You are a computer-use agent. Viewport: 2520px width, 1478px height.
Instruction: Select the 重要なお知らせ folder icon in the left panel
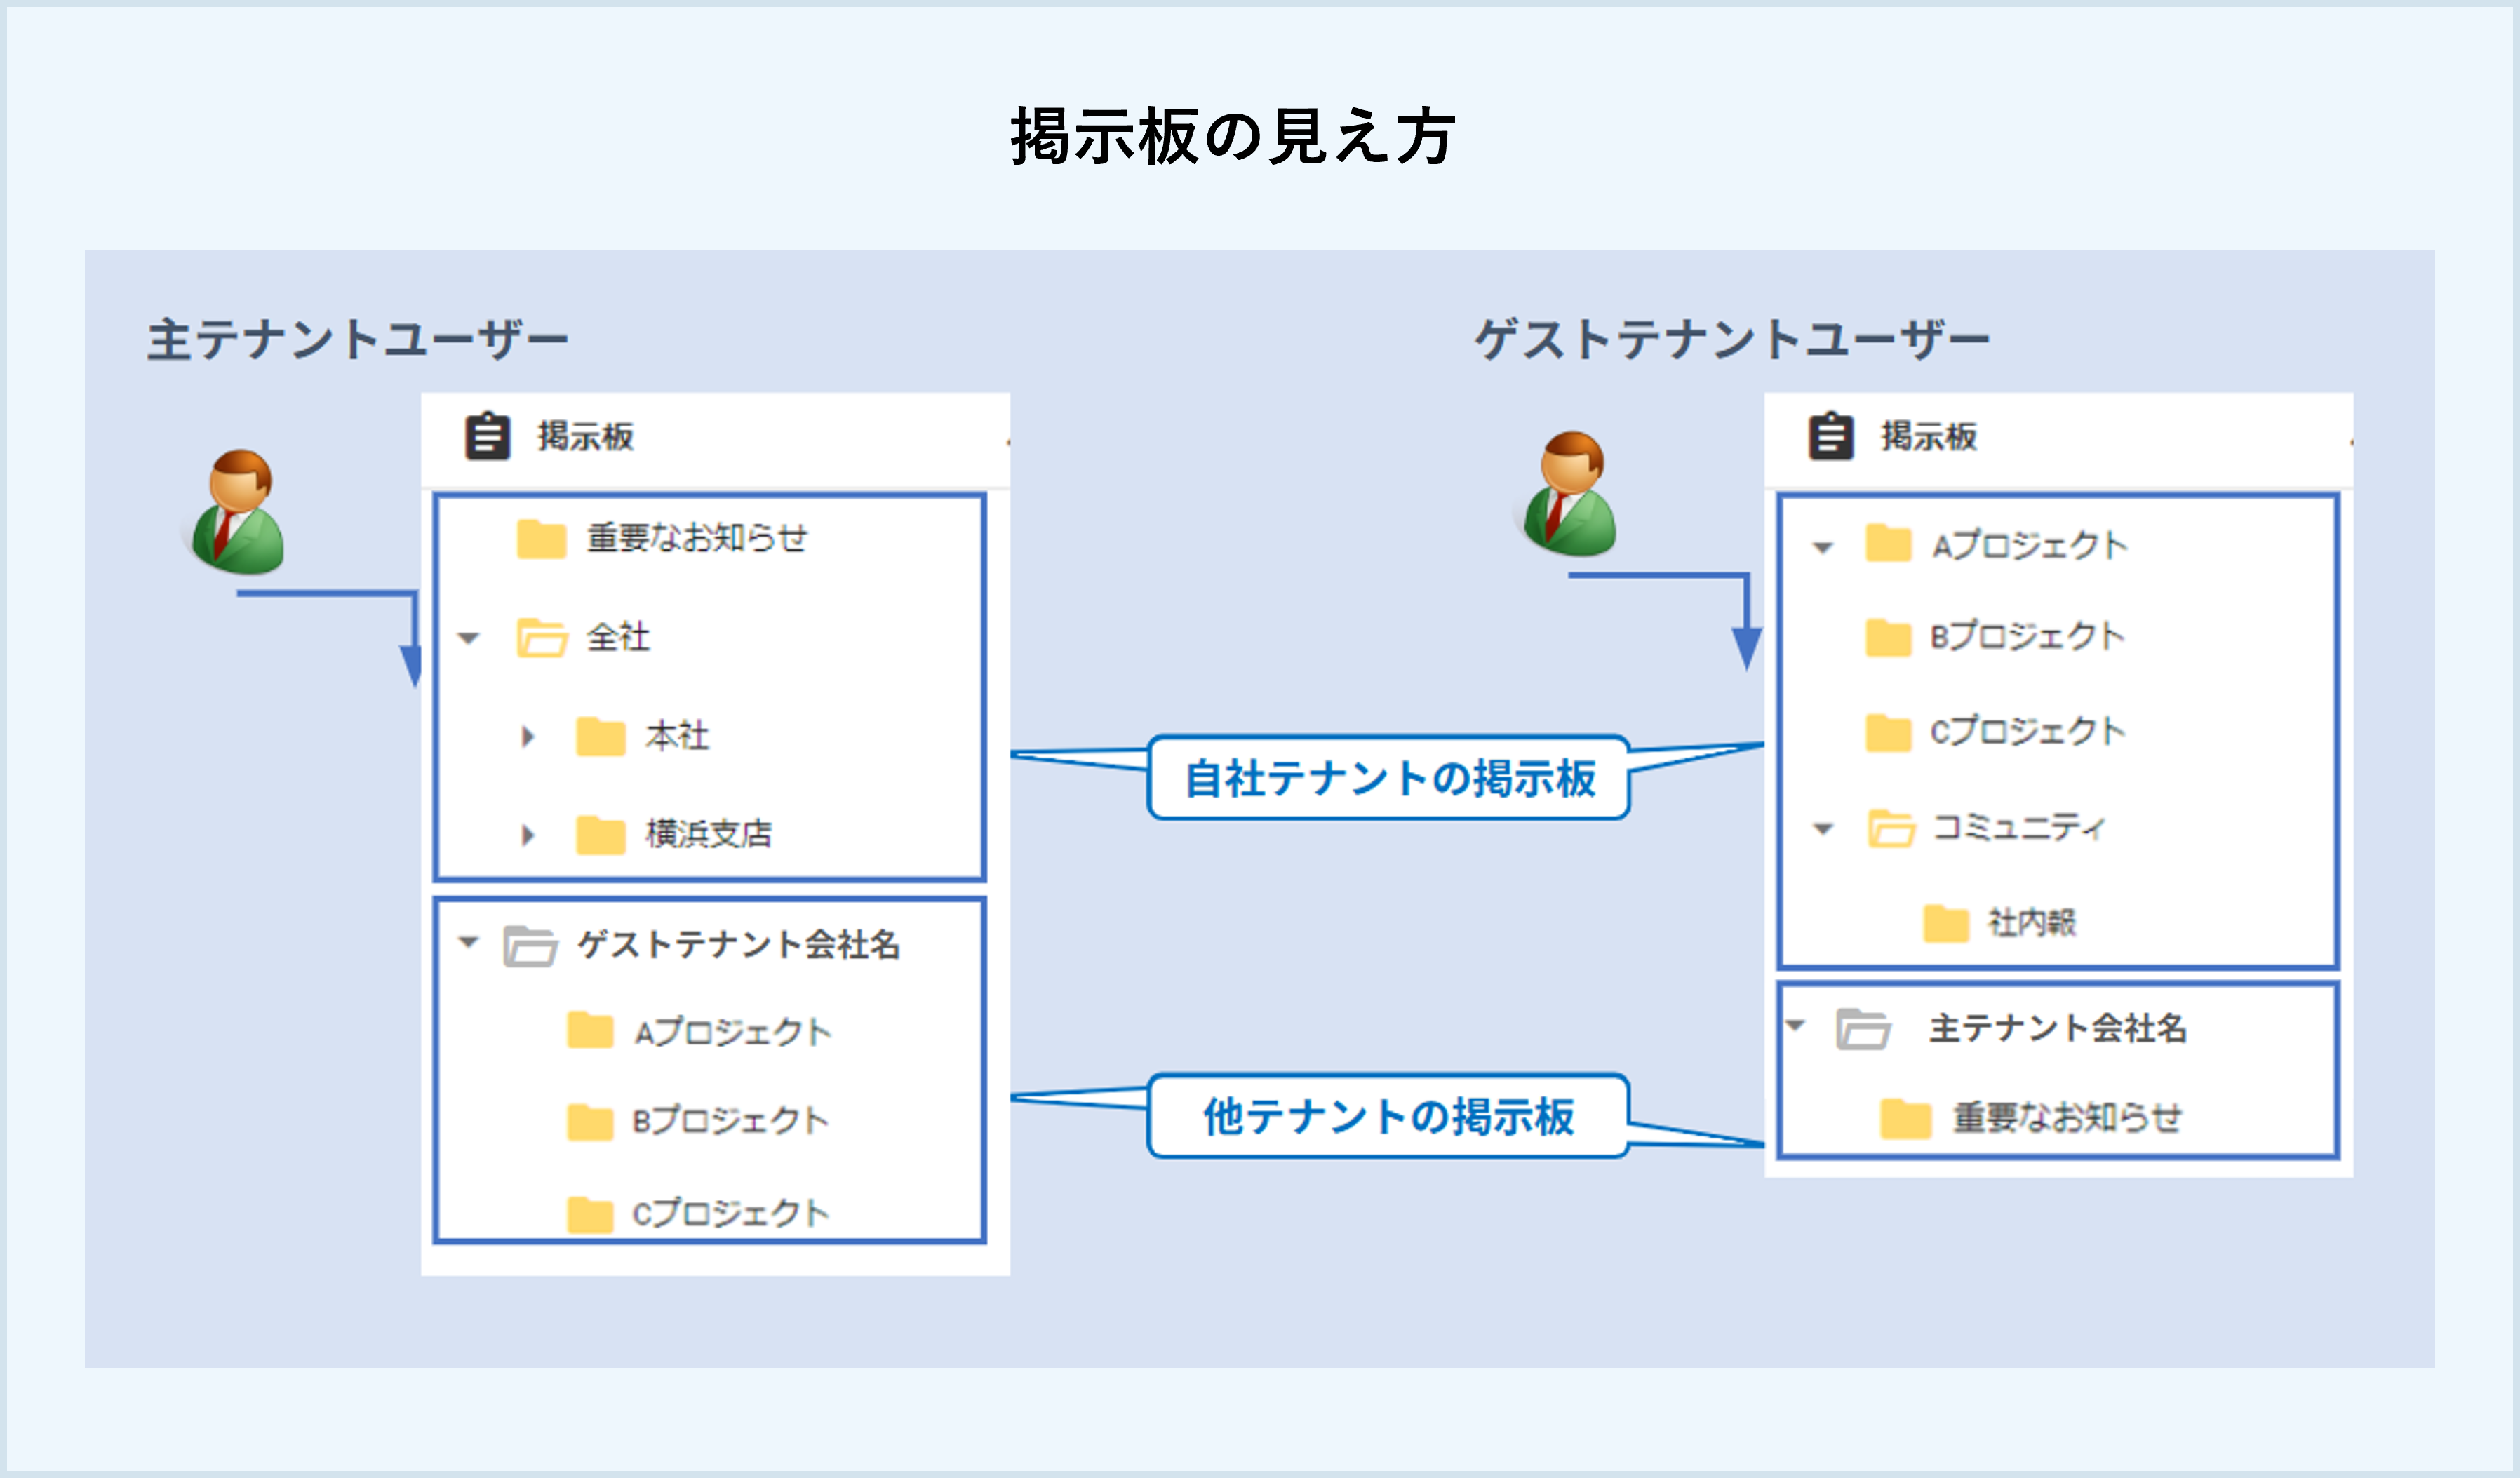541,539
